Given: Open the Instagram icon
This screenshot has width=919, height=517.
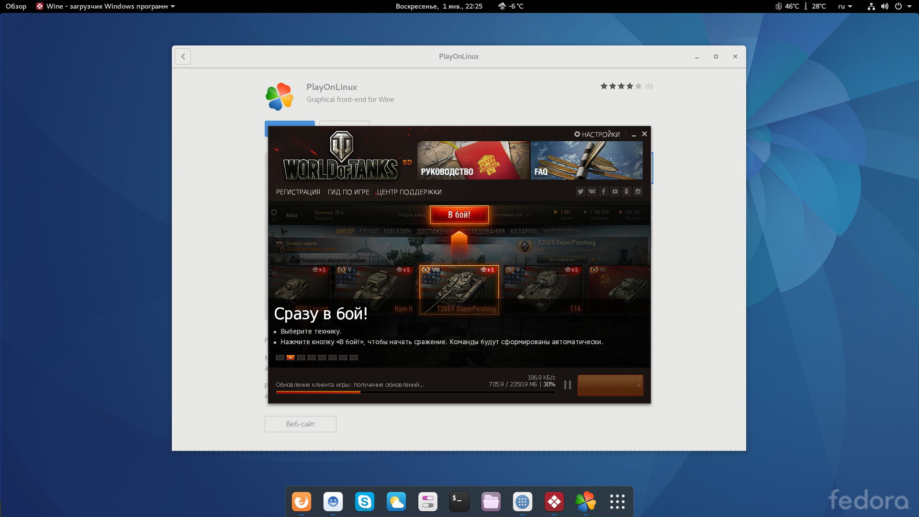Looking at the screenshot, I should pyautogui.click(x=638, y=191).
